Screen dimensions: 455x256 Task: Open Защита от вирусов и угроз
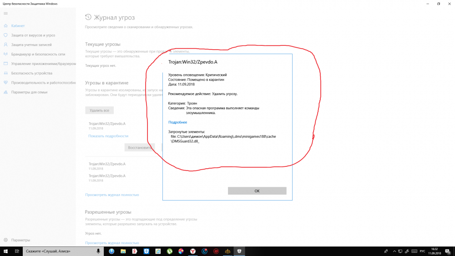click(33, 35)
